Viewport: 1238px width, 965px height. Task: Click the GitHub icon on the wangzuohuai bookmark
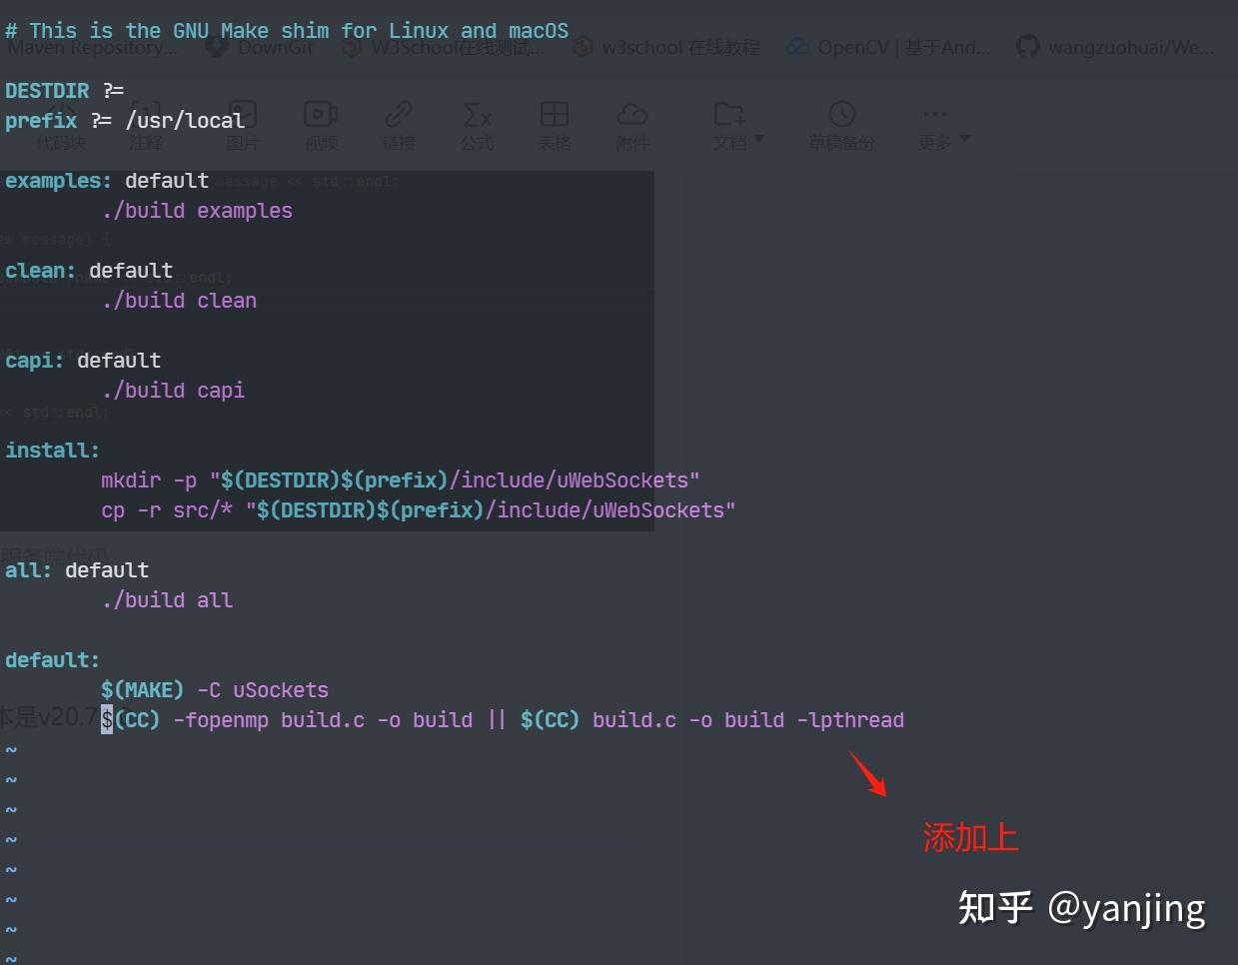pos(1029,46)
